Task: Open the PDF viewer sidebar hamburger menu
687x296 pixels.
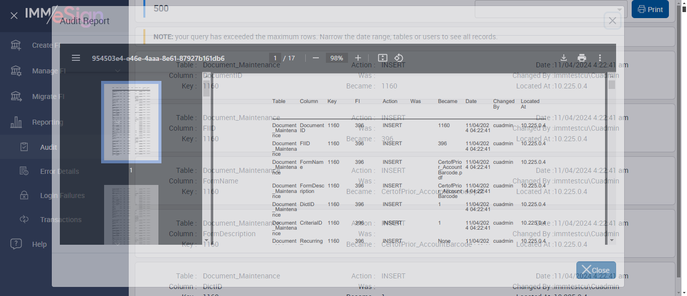Action: (76, 58)
